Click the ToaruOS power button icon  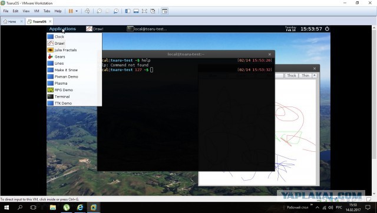pos(327,29)
